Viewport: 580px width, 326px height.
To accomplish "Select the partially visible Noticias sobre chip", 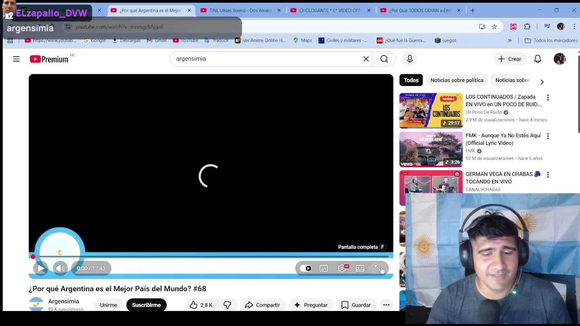I will coord(512,80).
